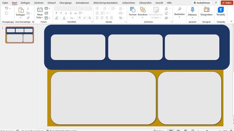Select the large left gray box in gold area

[x=103, y=98]
